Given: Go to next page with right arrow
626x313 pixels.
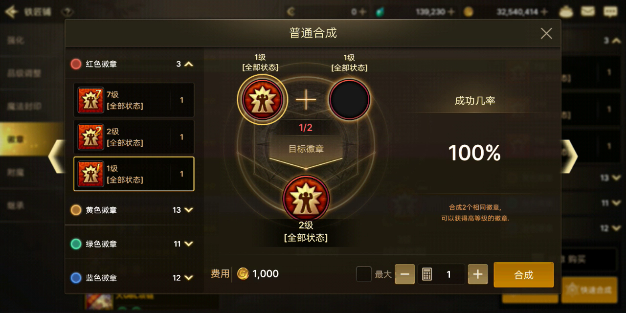Looking at the screenshot, I should coord(569,156).
